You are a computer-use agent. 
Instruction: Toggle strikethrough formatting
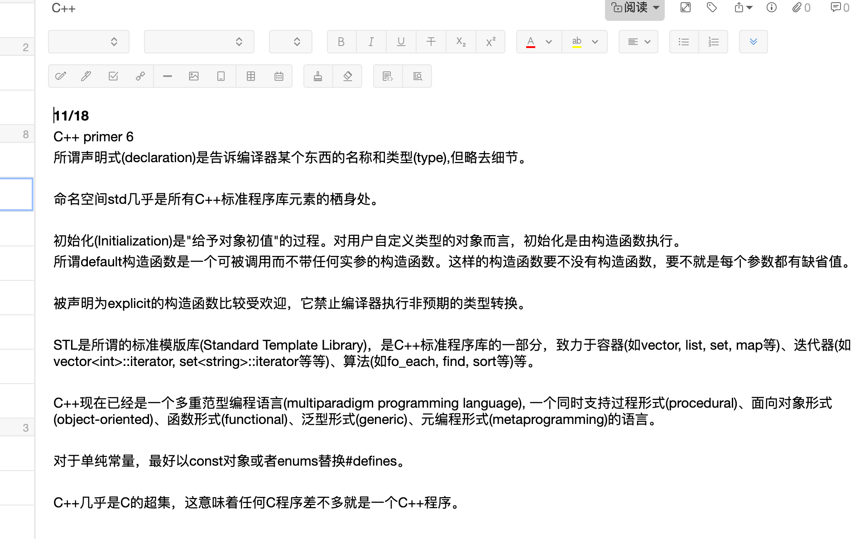(431, 42)
